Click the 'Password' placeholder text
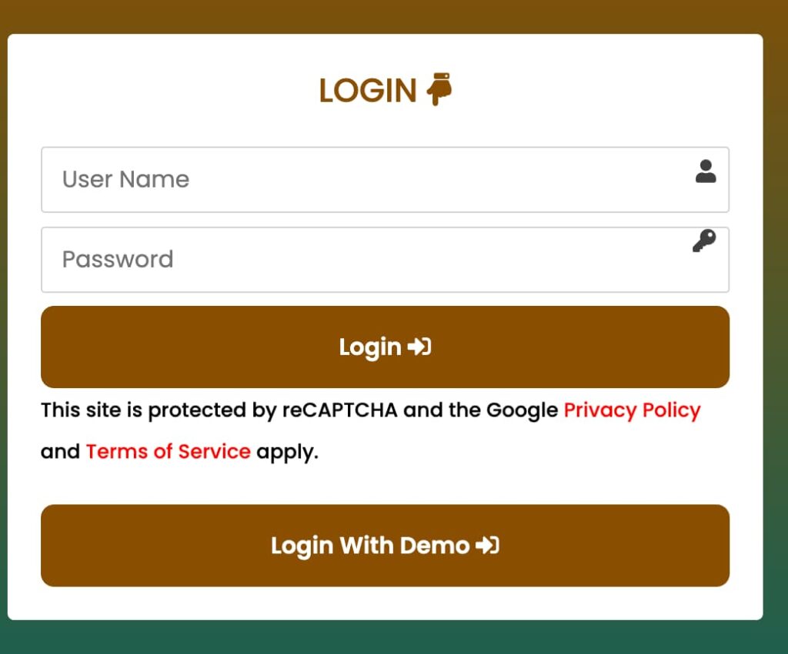 click(118, 260)
